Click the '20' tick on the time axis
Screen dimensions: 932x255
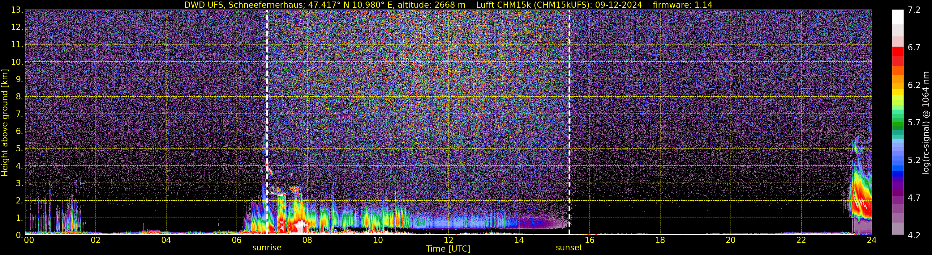[731, 240]
